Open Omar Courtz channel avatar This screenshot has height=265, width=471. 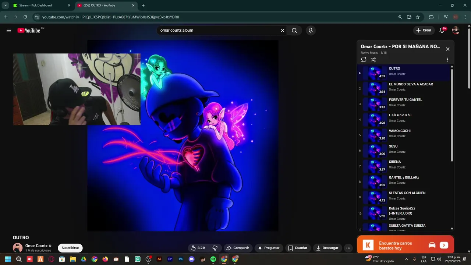click(x=18, y=248)
